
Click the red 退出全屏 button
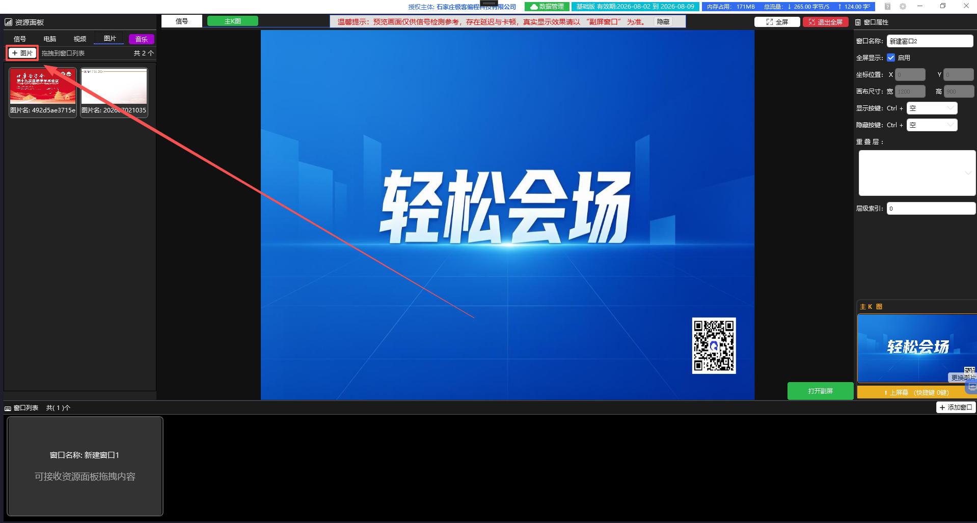(x=826, y=22)
